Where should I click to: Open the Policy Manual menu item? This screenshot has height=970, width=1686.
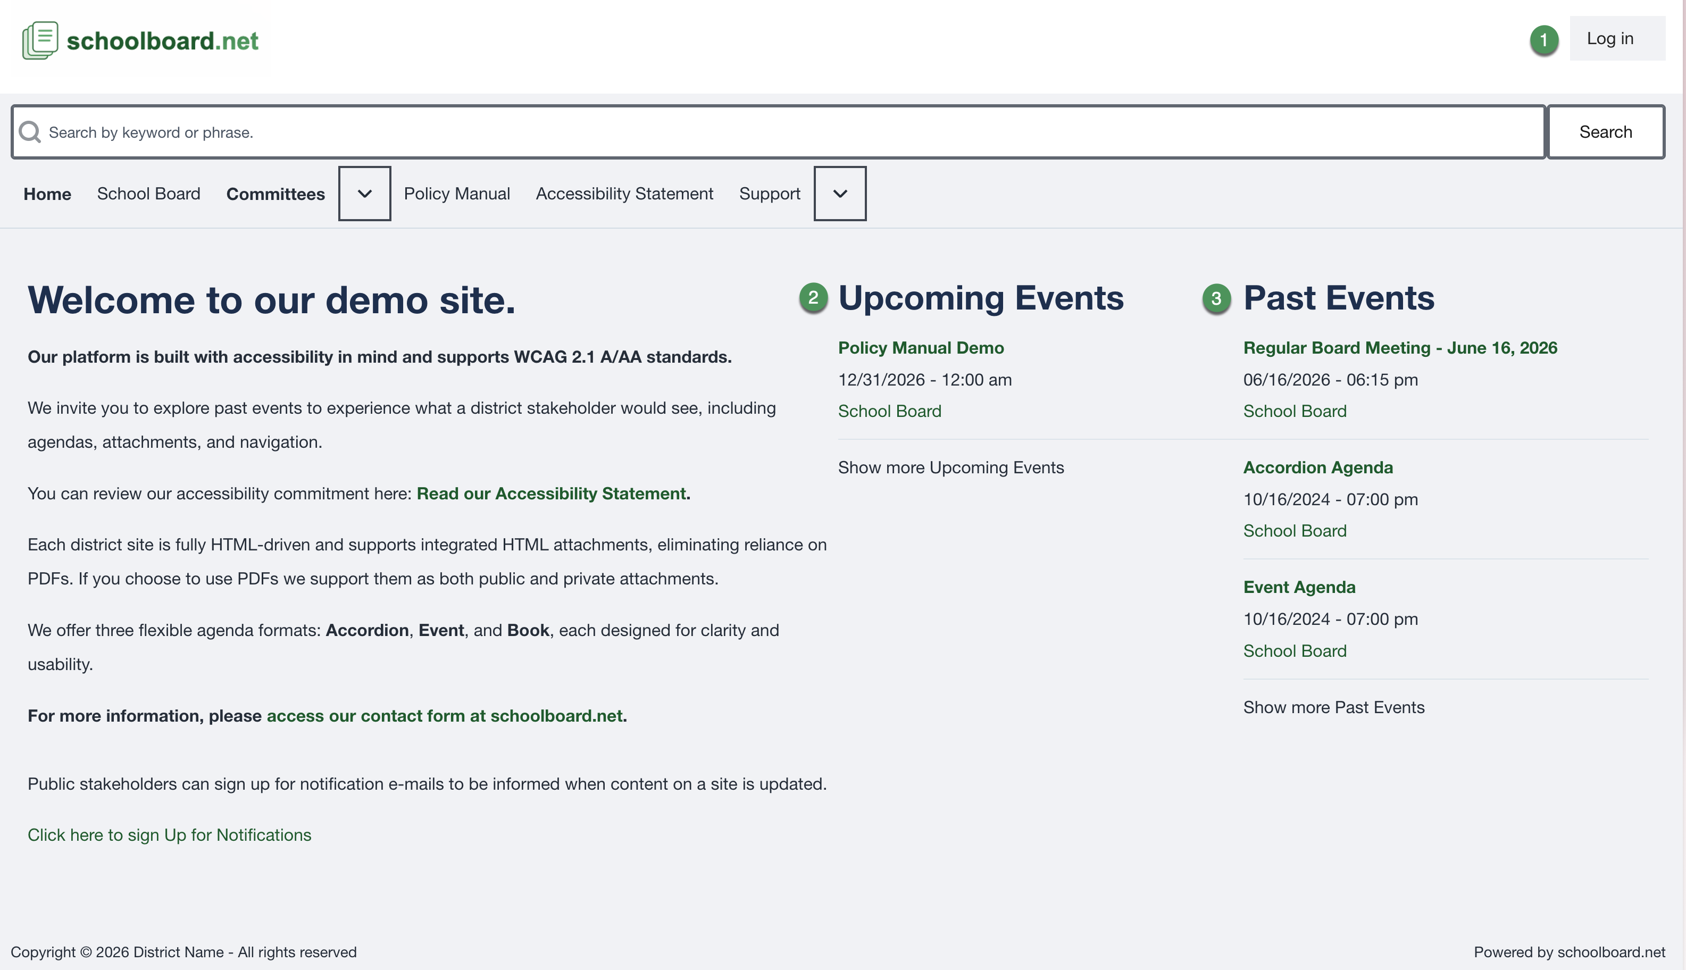tap(457, 194)
